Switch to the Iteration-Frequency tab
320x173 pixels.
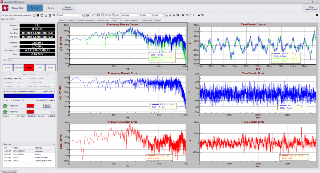click(x=86, y=21)
